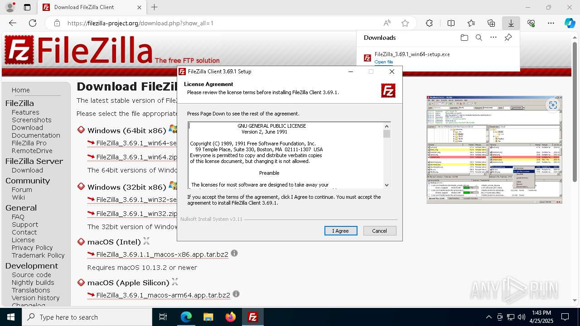580x326 pixels.
Task: Open the notification center icon
Action: tap(565, 317)
